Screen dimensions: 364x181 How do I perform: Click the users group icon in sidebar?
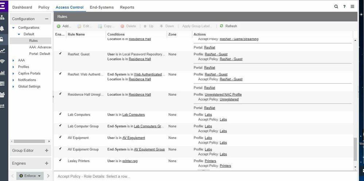tap(3, 95)
